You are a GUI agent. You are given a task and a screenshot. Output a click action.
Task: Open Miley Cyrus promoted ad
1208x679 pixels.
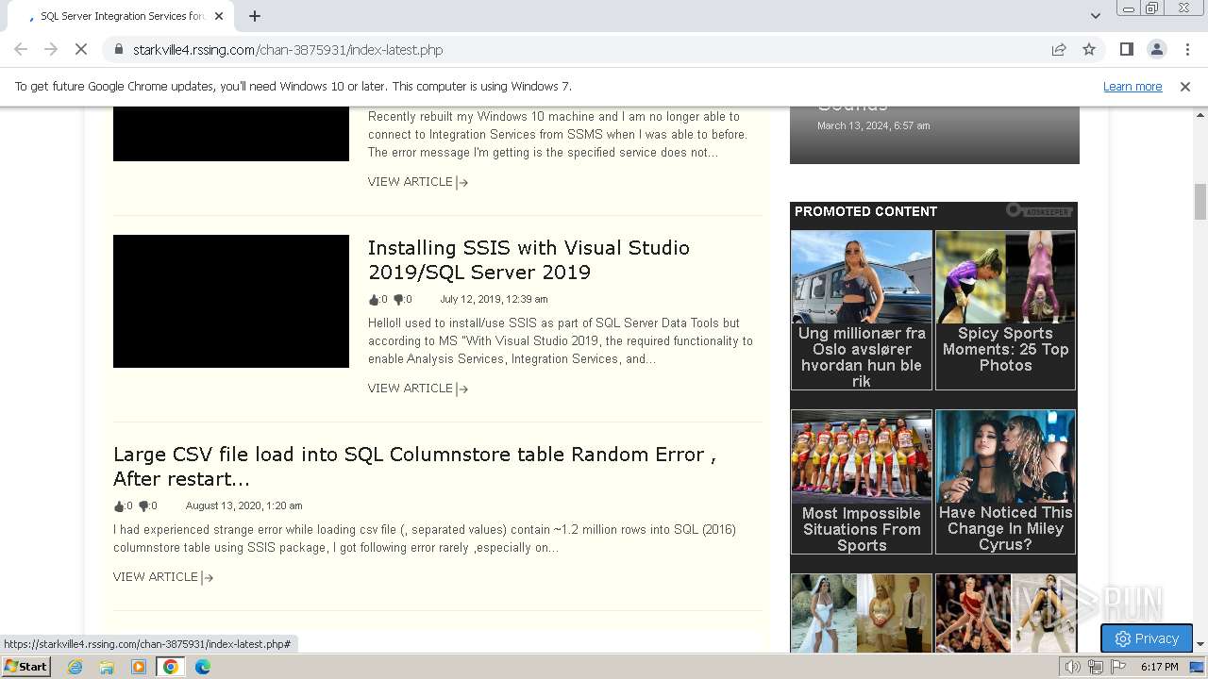coord(1005,482)
